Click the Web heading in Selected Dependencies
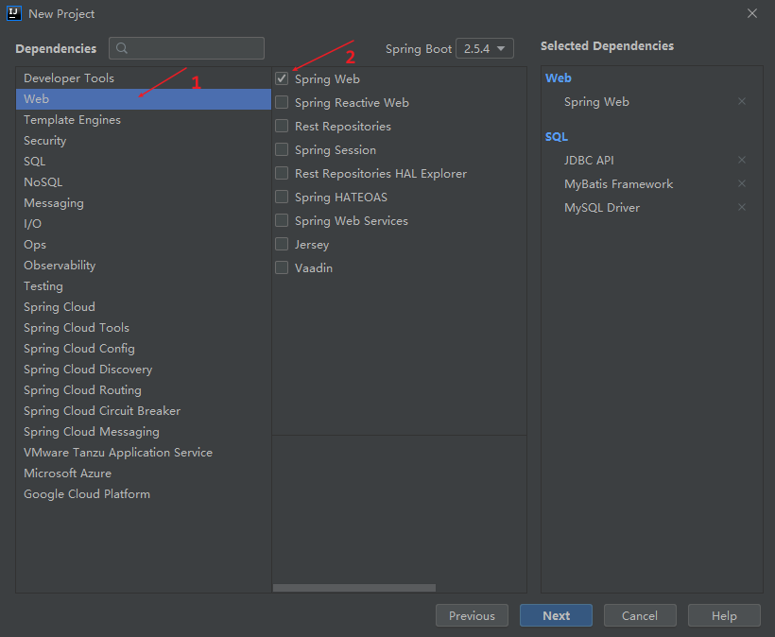775x637 pixels. tap(558, 77)
